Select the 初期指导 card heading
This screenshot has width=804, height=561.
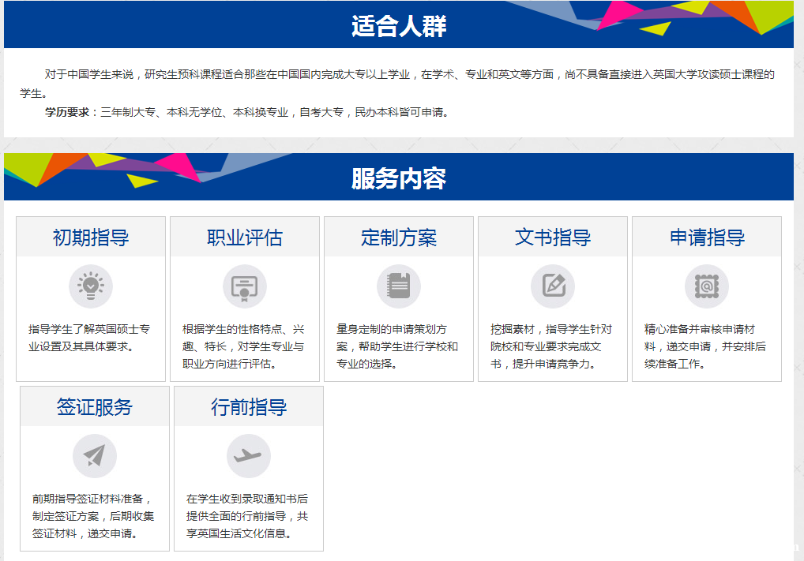(x=91, y=237)
